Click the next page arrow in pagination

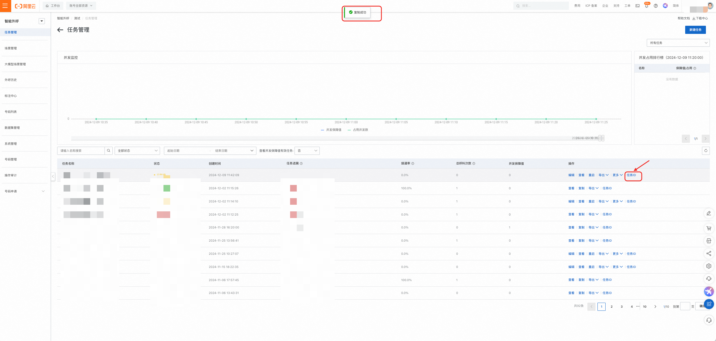click(x=655, y=307)
